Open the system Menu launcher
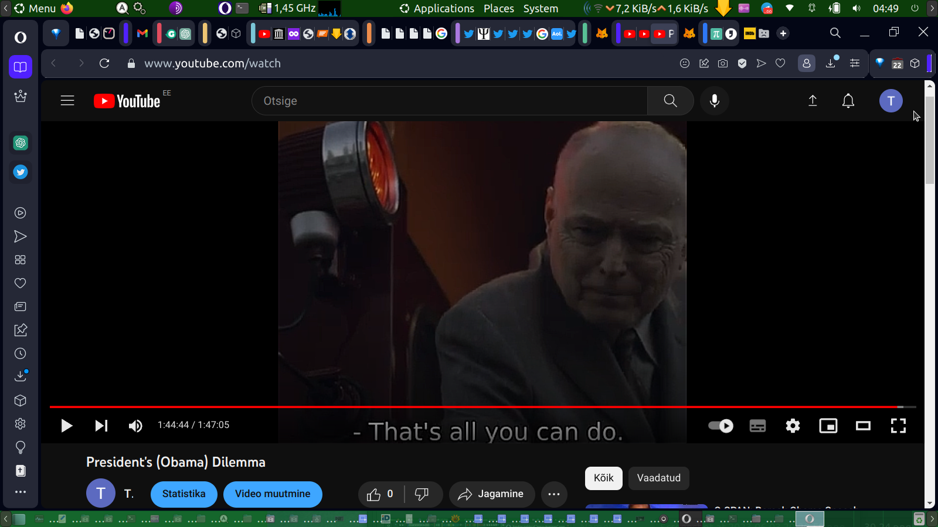 coord(35,8)
